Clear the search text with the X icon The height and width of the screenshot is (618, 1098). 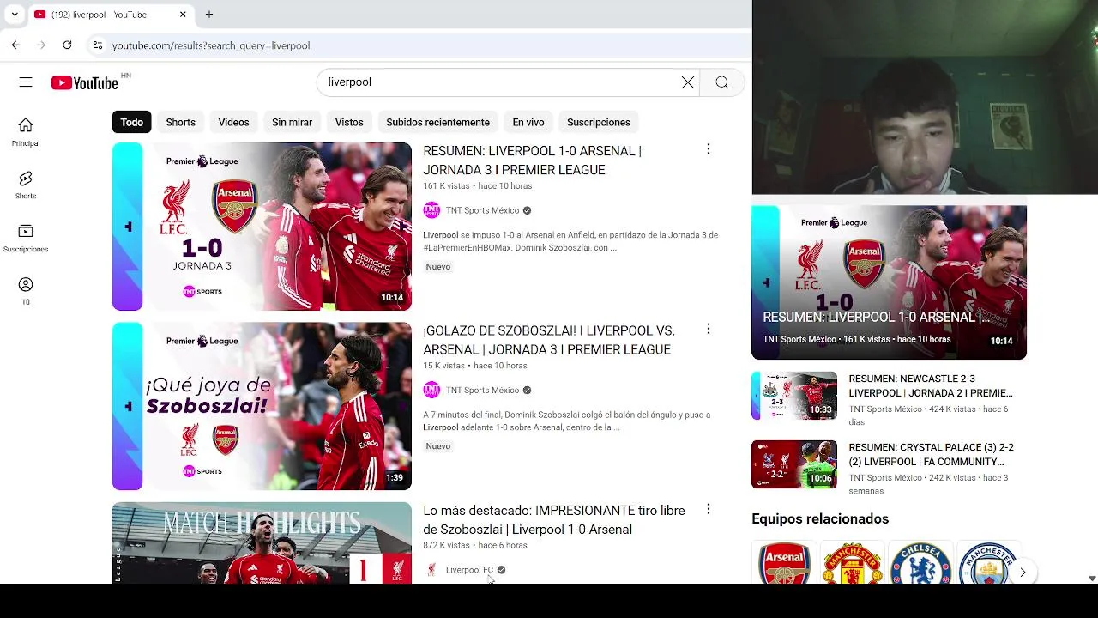[688, 82]
